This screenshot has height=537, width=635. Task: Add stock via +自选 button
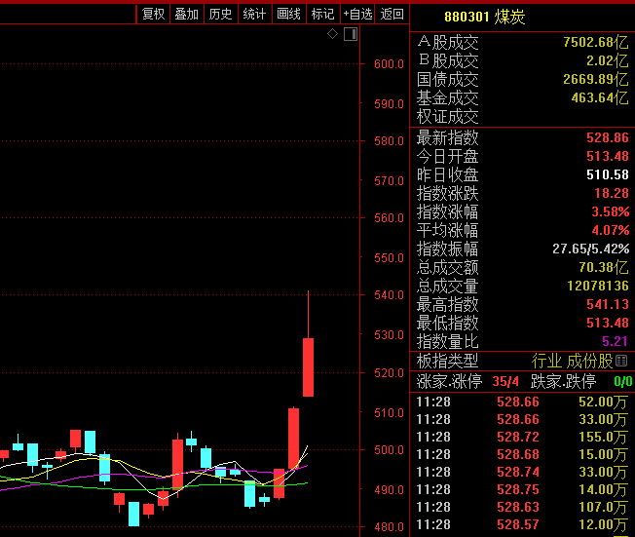click(x=356, y=14)
